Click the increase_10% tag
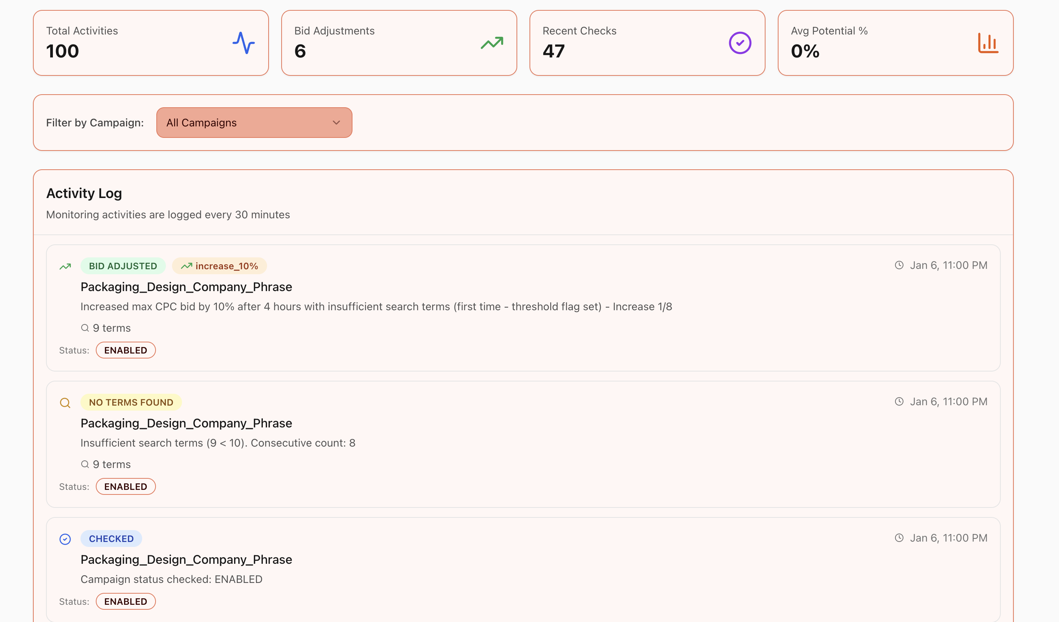 220,266
